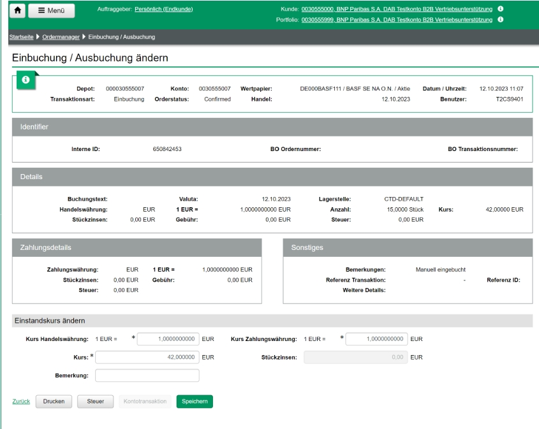Select the Interne ID value 650842453
This screenshot has width=539, height=429.
point(167,149)
